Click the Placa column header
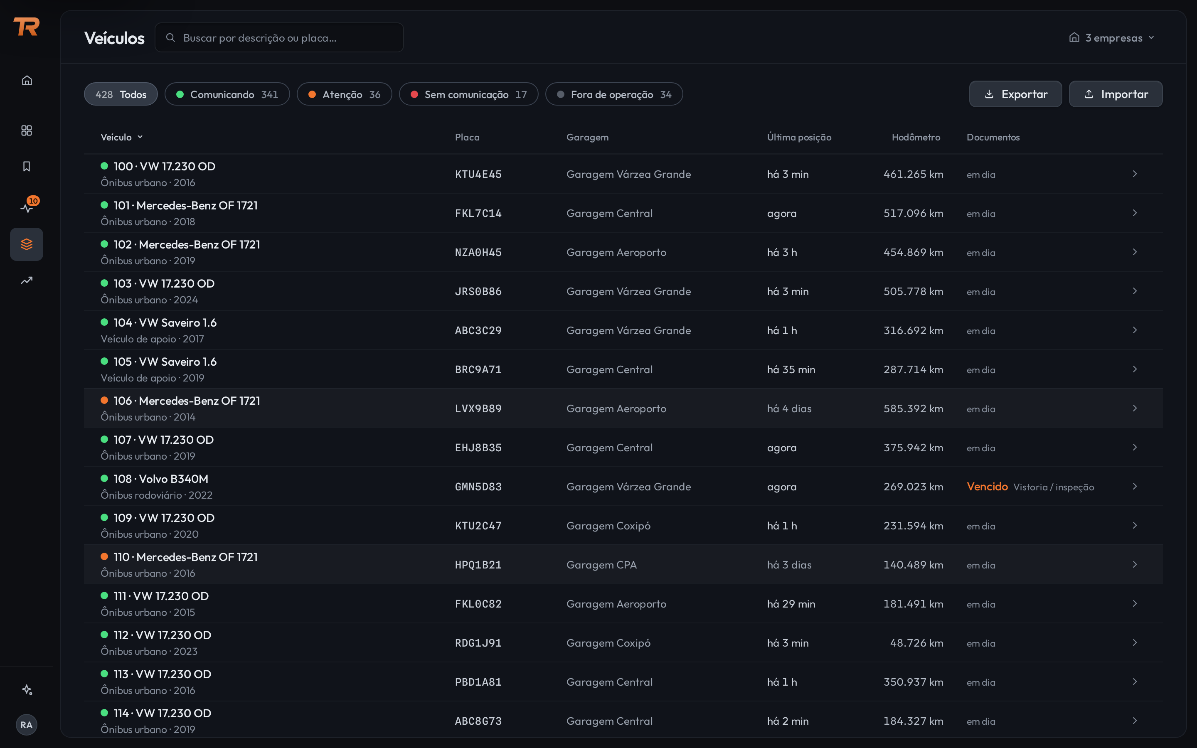 [x=468, y=137]
